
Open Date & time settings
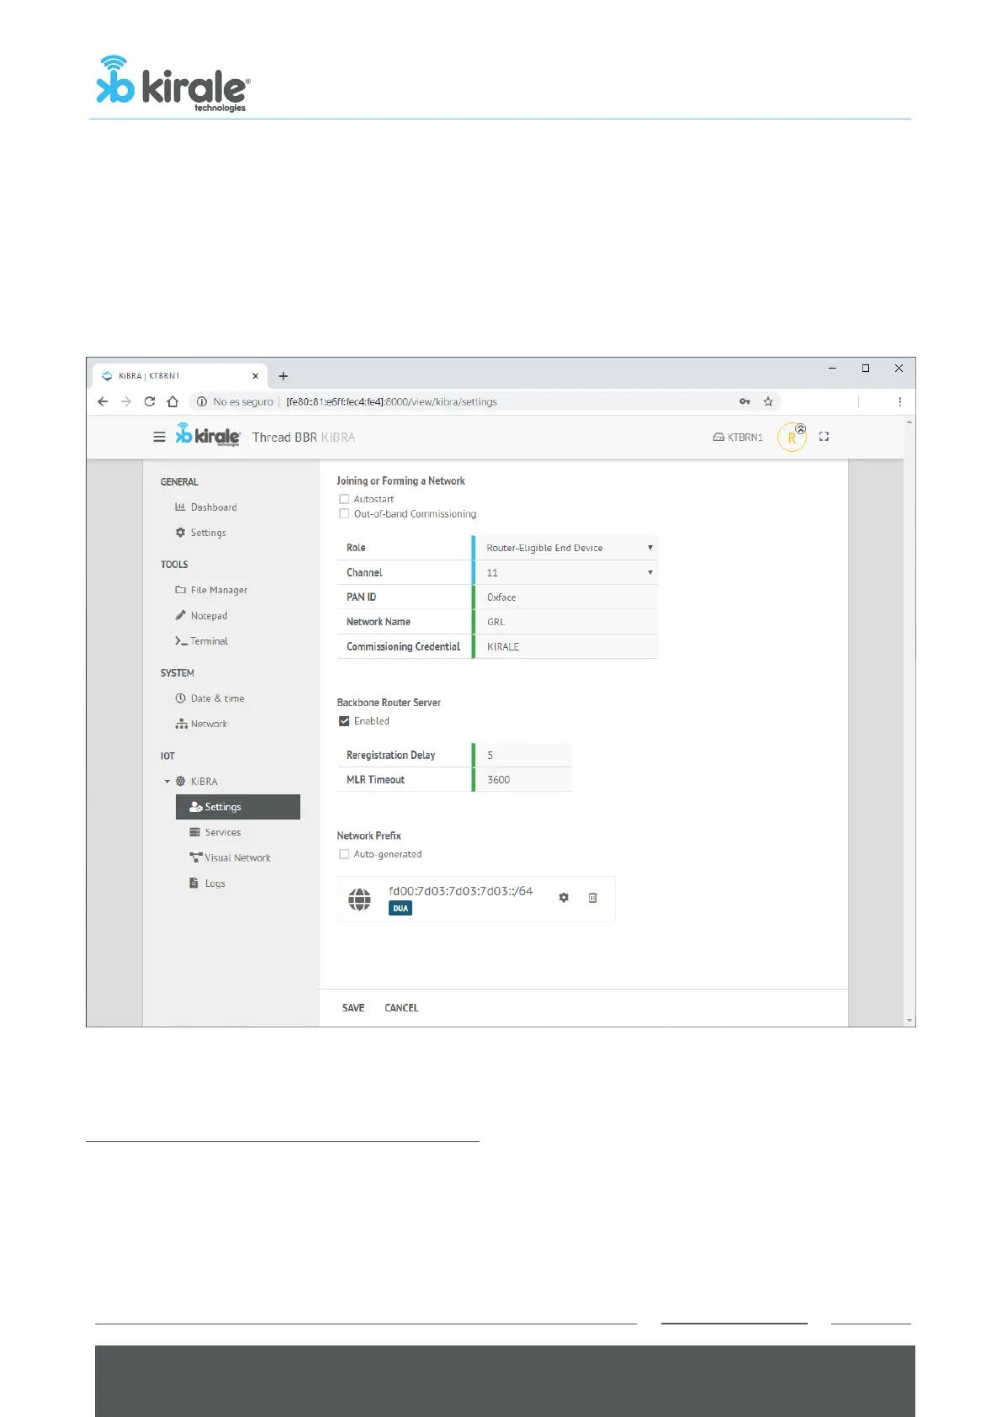coord(209,698)
